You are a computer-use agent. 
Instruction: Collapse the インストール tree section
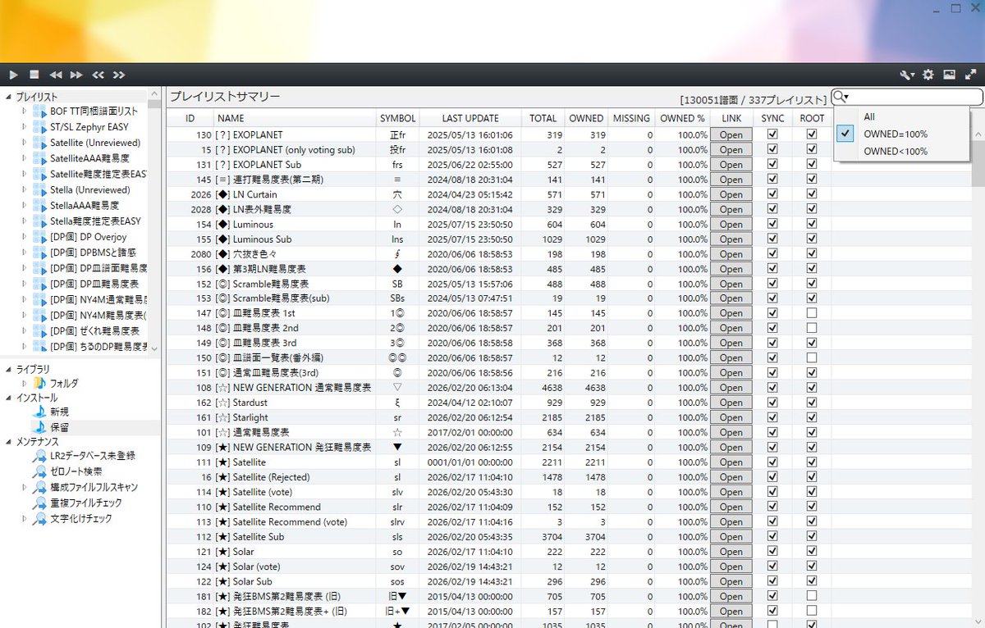[9, 398]
